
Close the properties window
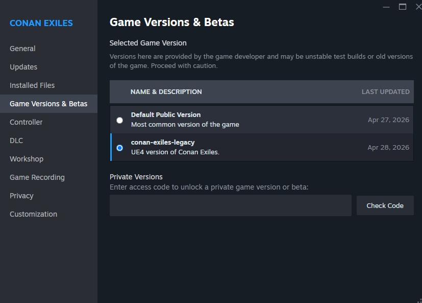click(x=418, y=7)
